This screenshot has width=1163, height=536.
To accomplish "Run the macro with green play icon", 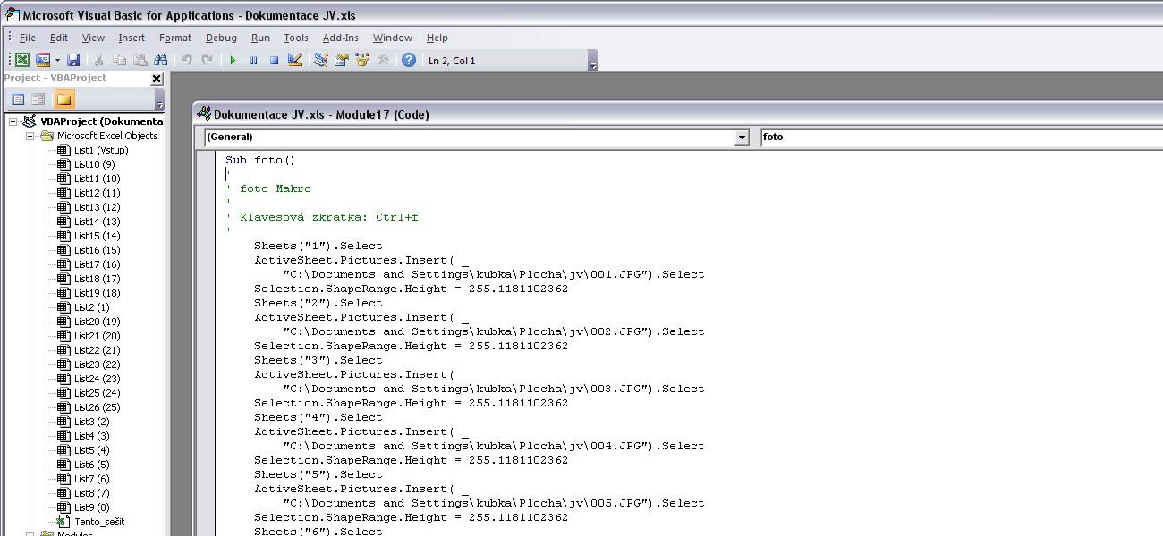I will [233, 60].
